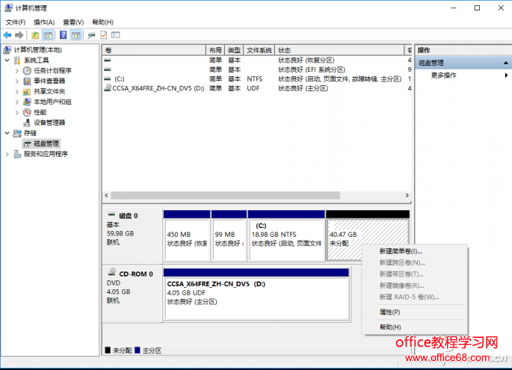The image size is (512, 370).
Task: Select the Event Viewer icon
Action: tap(27, 81)
